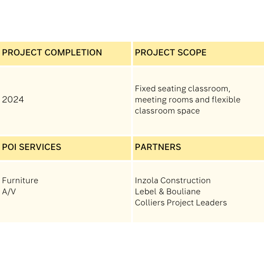264x264 pixels.
Task: Click Inzola Construction partner name
Action: 173,181
